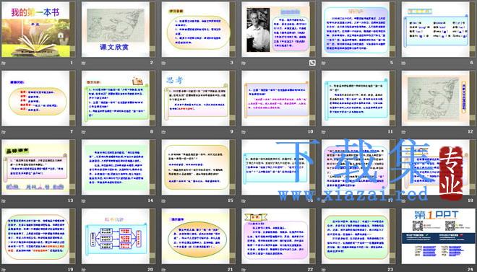Screen dimensions: 477x272
Task: Click the animation star icon under slide 7
Action: point(4,132)
